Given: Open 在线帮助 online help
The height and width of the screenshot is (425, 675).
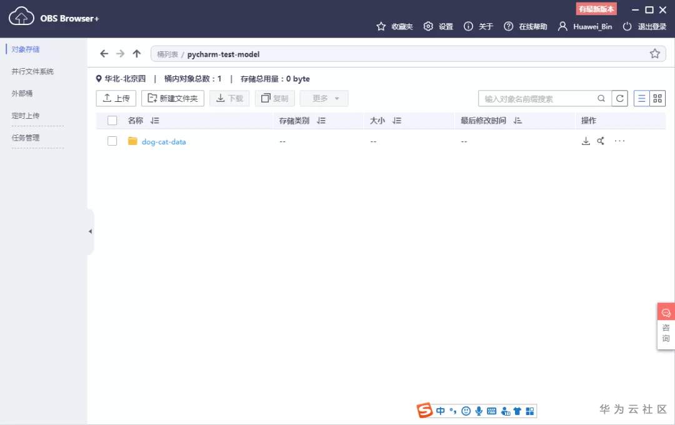Looking at the screenshot, I should tap(526, 26).
